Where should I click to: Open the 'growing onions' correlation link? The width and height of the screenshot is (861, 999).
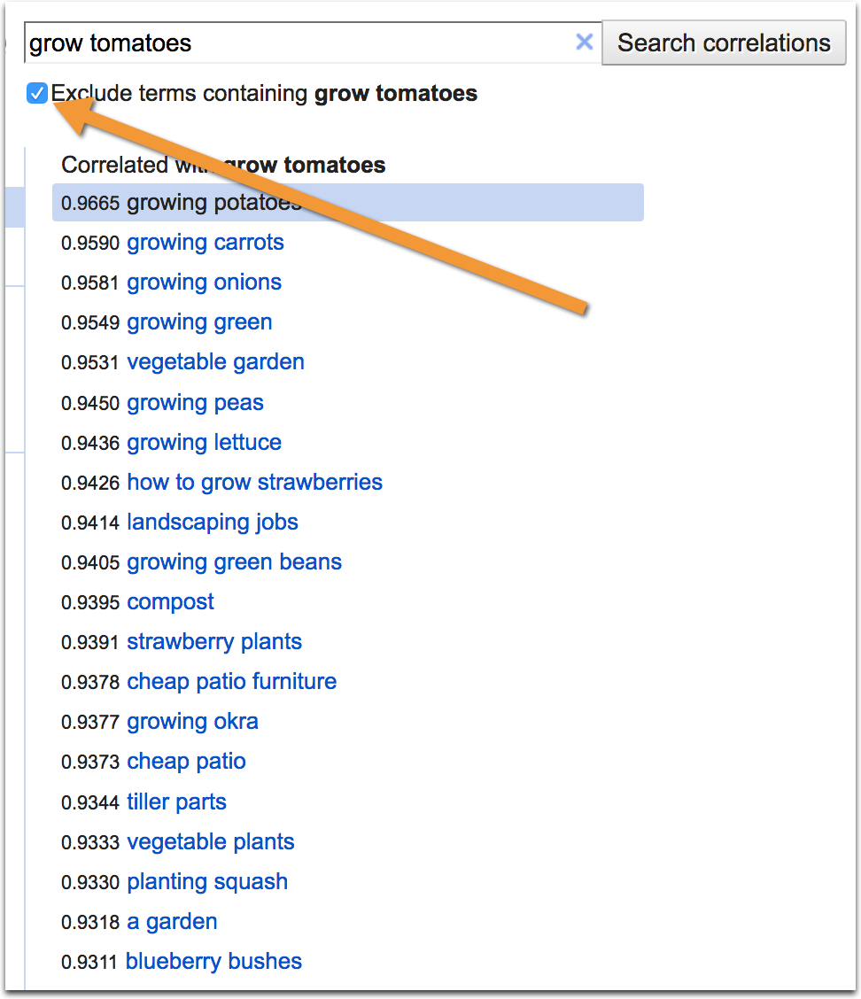click(204, 282)
